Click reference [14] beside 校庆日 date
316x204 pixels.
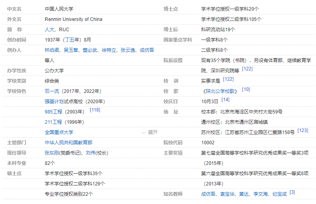[x=225, y=100]
